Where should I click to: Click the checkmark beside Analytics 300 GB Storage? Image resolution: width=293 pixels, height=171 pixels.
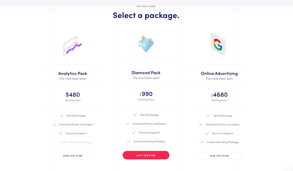click(62, 115)
